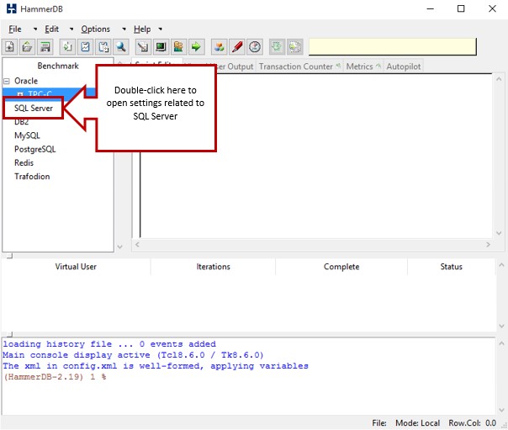Click script editor horizontal scrollbar left arrow

[137, 245]
